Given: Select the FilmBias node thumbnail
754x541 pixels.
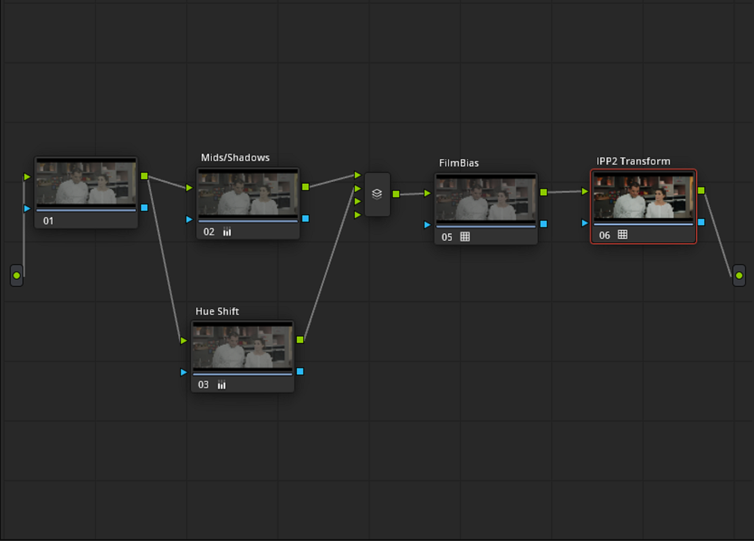Looking at the screenshot, I should point(486,199).
